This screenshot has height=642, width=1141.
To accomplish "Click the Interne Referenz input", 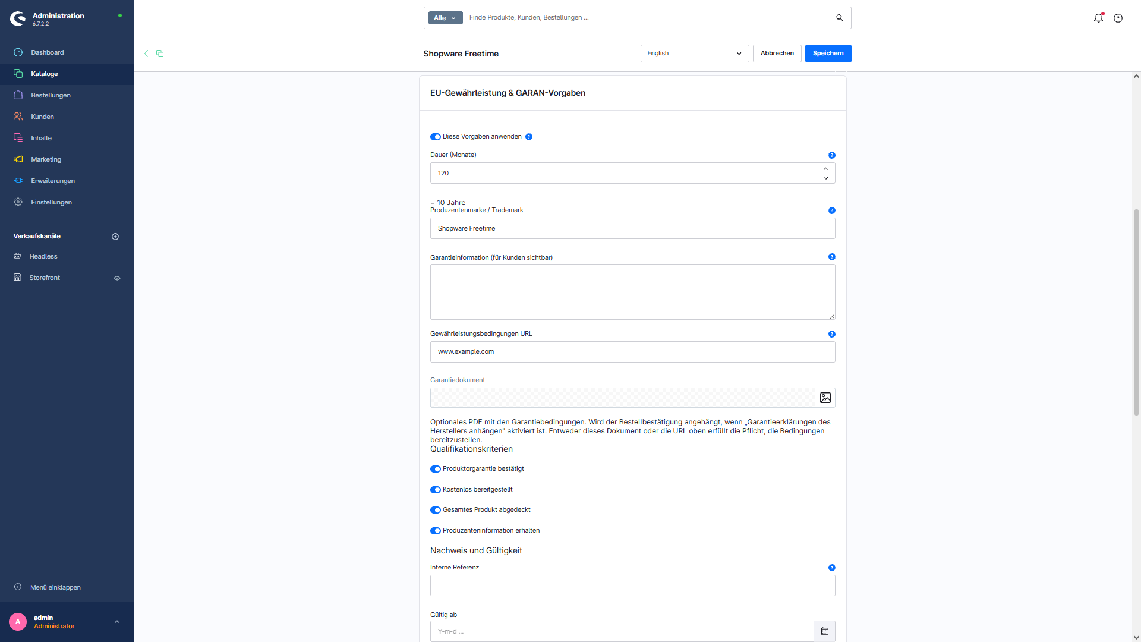I will point(632,586).
